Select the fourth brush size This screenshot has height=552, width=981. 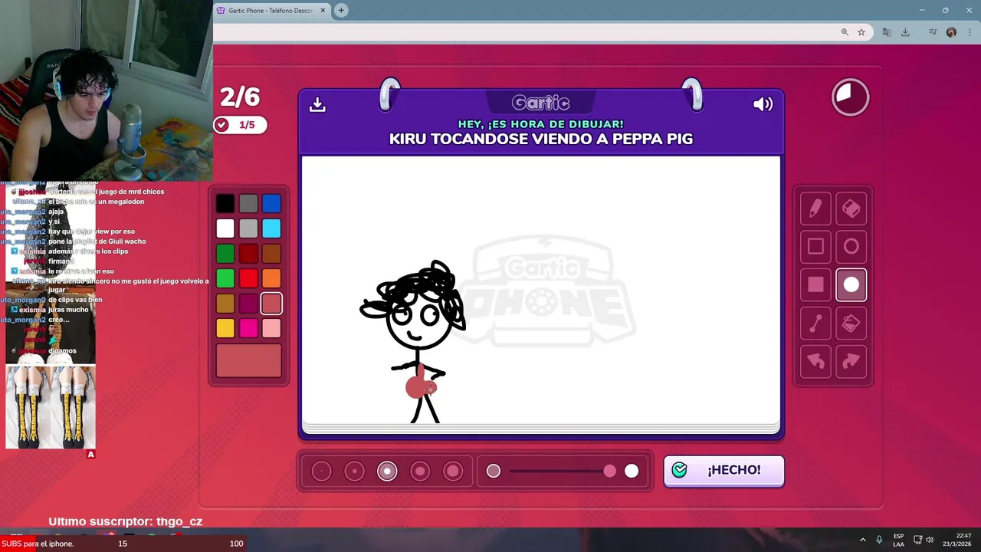click(420, 471)
